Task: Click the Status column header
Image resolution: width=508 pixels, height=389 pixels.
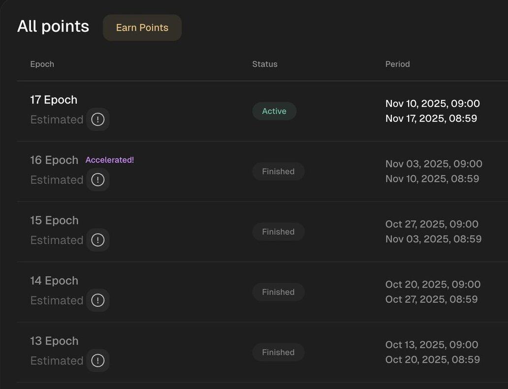Action: tap(265, 64)
